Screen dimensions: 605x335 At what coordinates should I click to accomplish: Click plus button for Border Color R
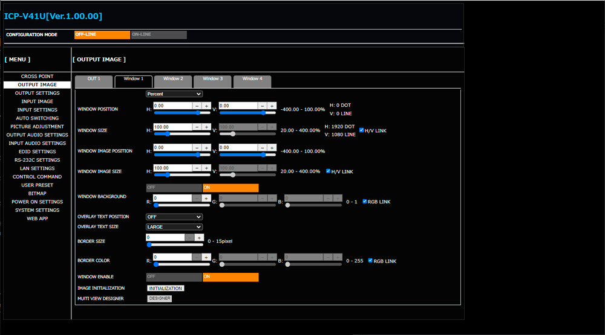coord(206,258)
